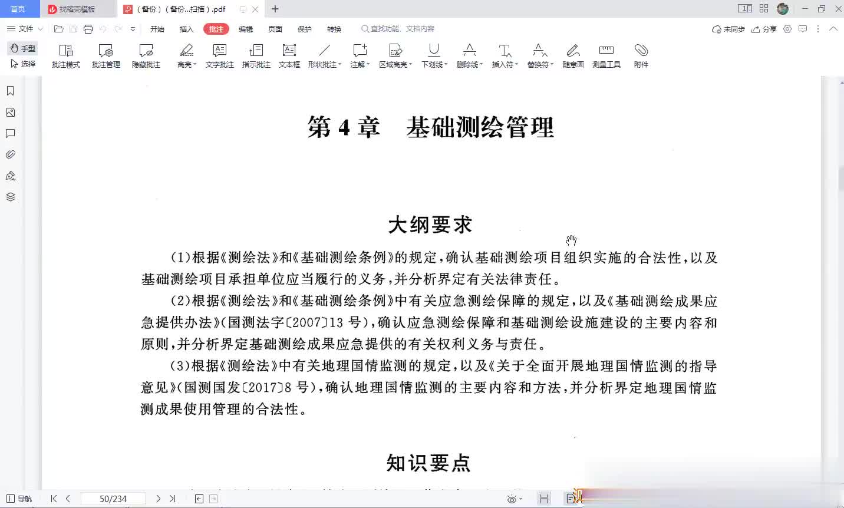Click the 附件 attachment paperclip icon
This screenshot has height=508, width=844.
tap(641, 55)
